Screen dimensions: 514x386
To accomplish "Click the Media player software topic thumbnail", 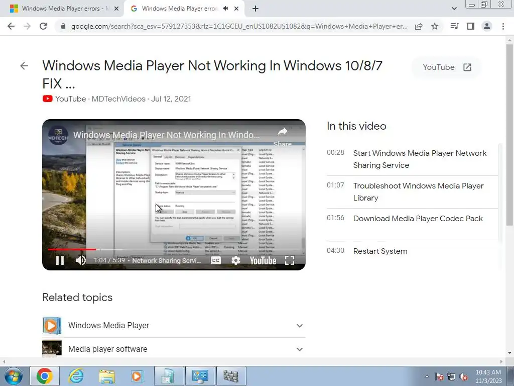I will [x=52, y=348].
